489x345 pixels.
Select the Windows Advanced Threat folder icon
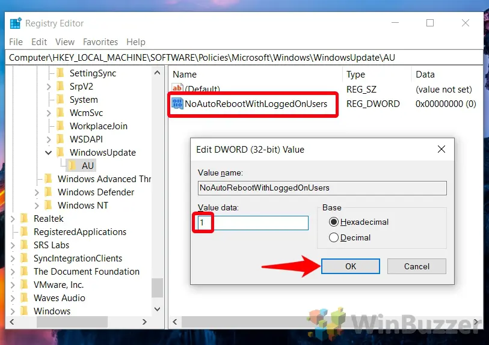(x=49, y=179)
